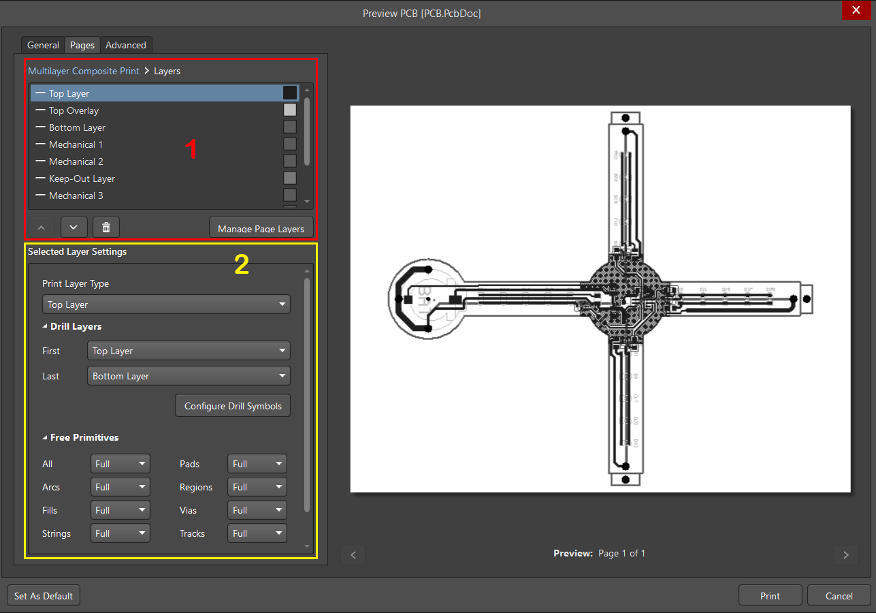The height and width of the screenshot is (613, 876).
Task: Go to previous preview page arrow
Action: pos(353,554)
